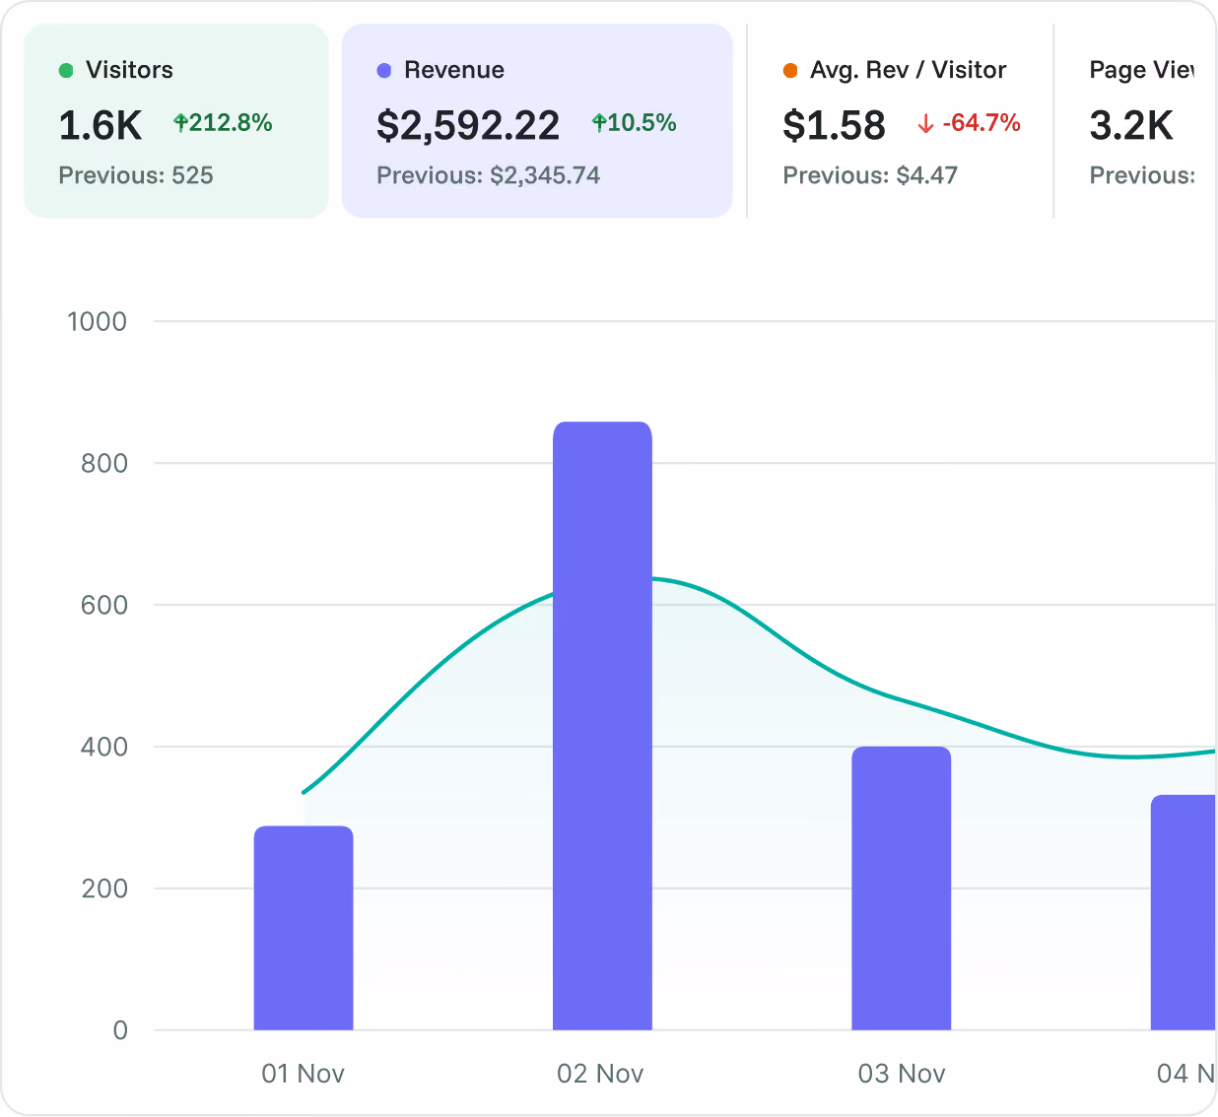1218x1117 pixels.
Task: Click the green up-arrow beside 212.8%
Action: [x=180, y=122]
